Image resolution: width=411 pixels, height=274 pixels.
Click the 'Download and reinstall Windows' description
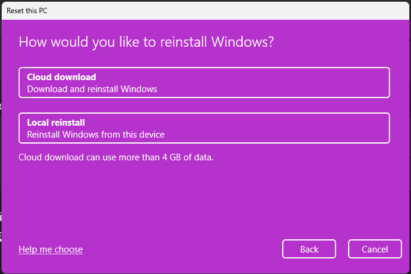click(92, 89)
